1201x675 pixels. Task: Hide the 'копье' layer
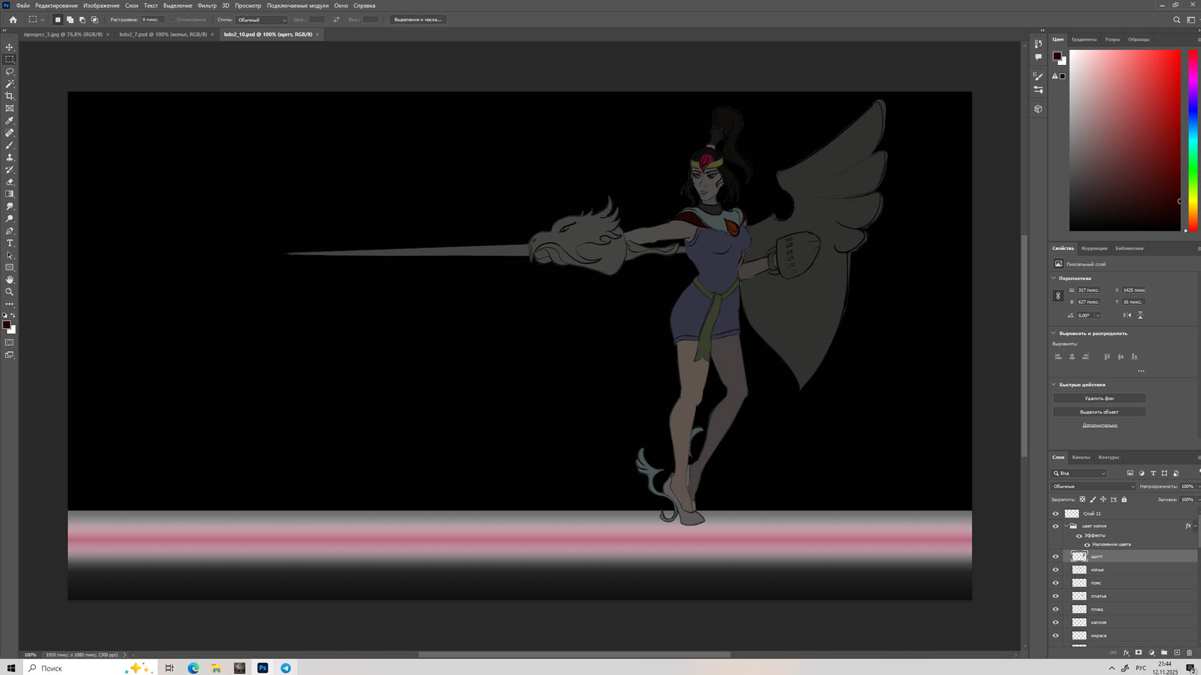point(1056,570)
